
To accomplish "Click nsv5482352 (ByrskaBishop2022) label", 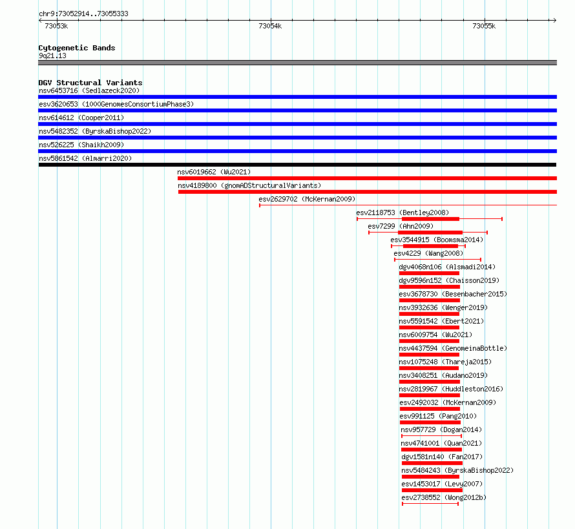I will coord(95,131).
